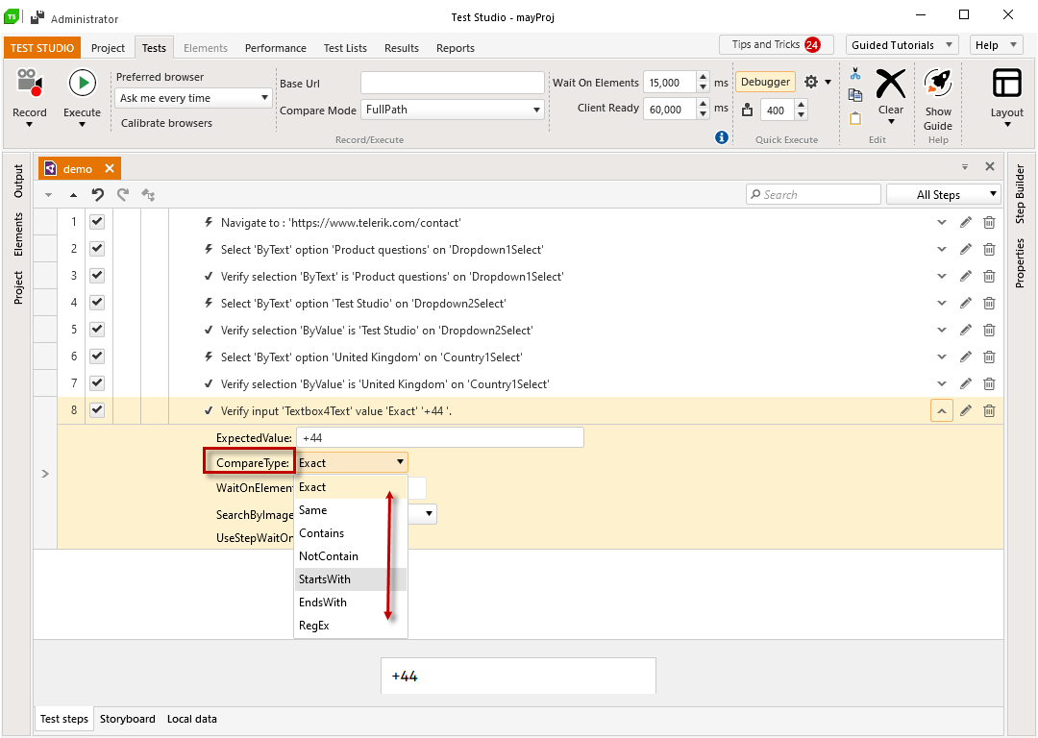1038x738 pixels.
Task: Expand step 5 details chevron
Action: click(941, 331)
